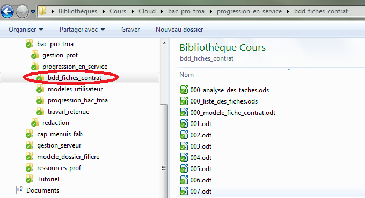Select file 007.odt
This screenshot has height=198, width=365.
201,192
